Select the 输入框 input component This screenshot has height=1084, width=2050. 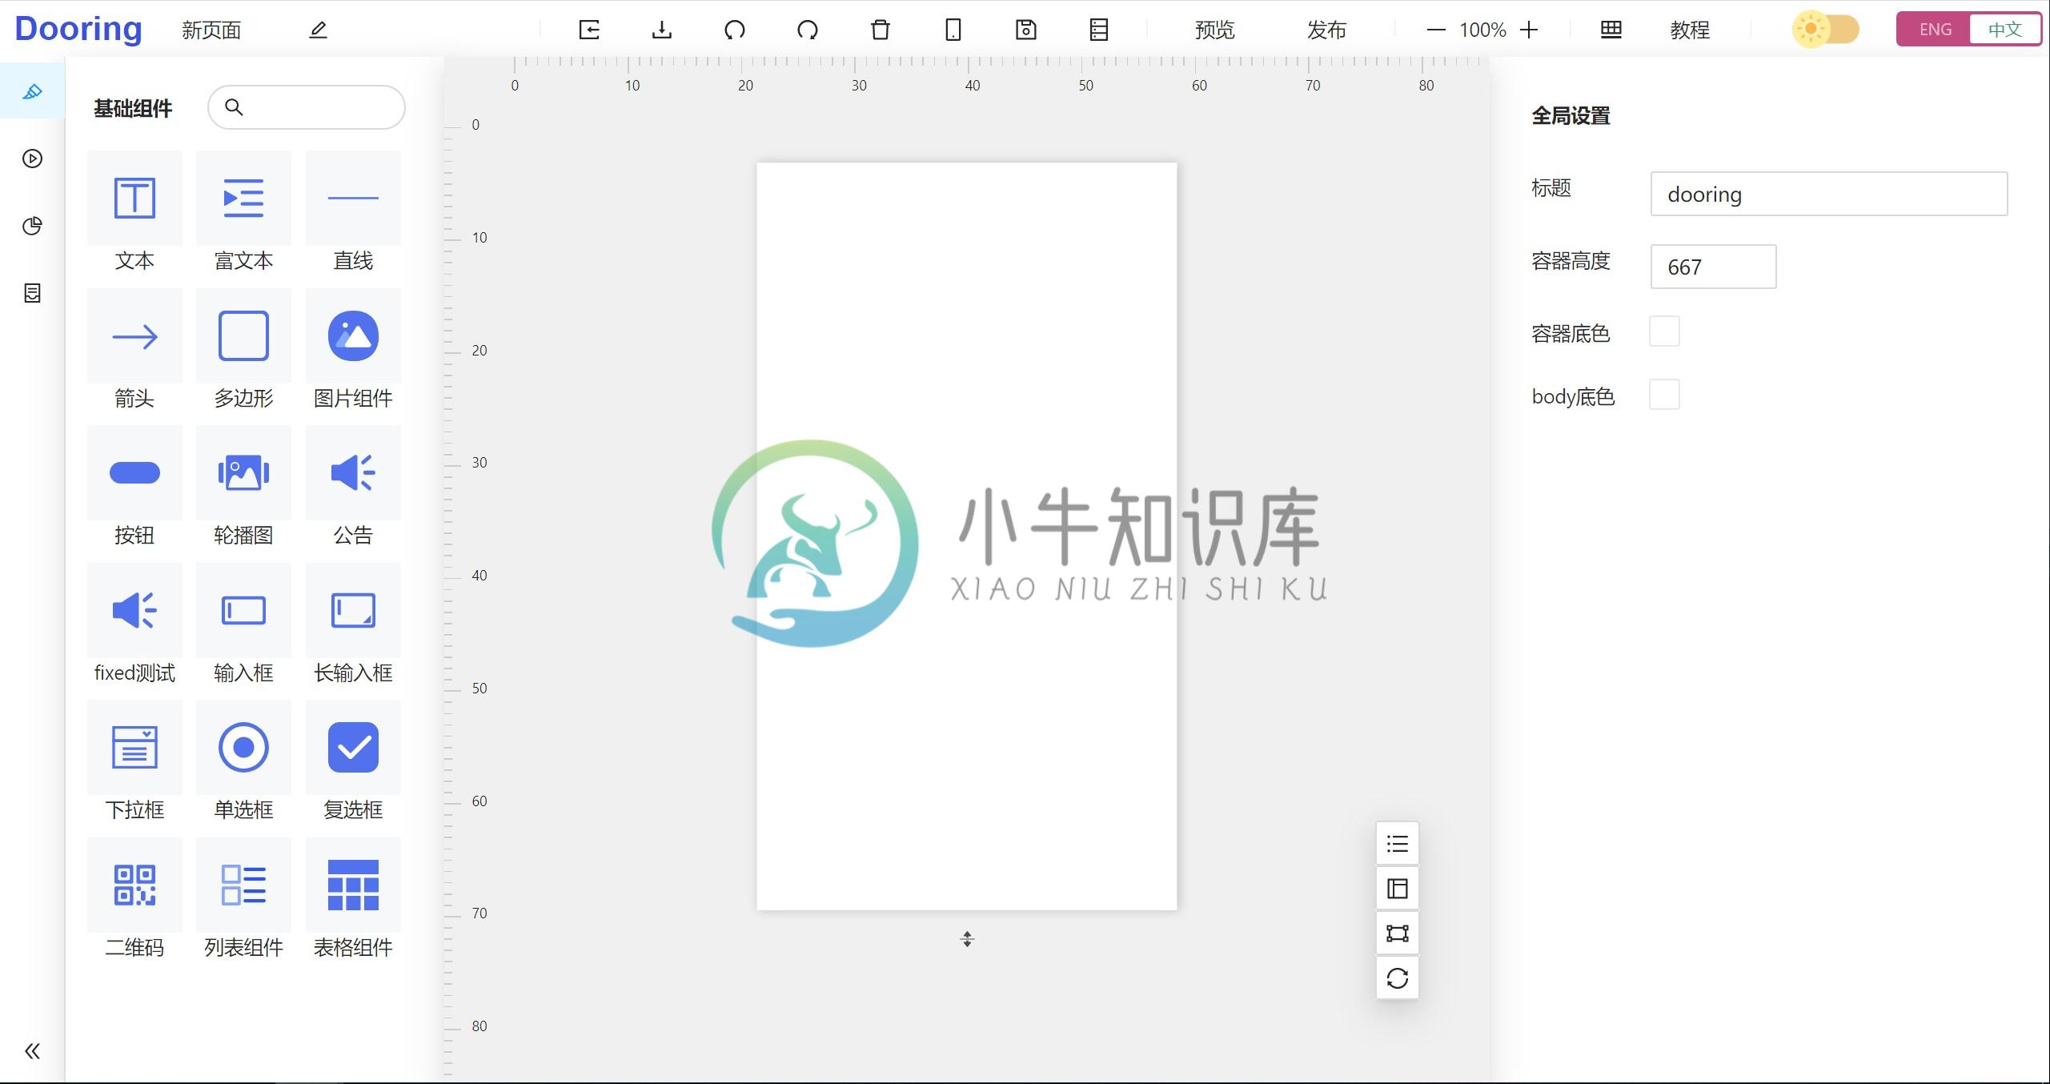point(243,624)
